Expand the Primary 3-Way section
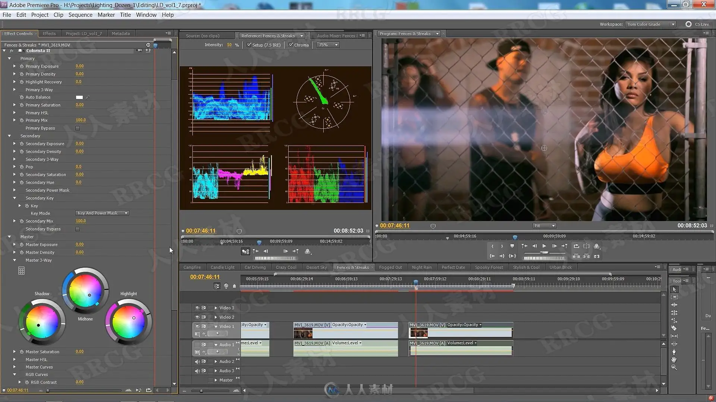The height and width of the screenshot is (402, 716). [x=15, y=90]
